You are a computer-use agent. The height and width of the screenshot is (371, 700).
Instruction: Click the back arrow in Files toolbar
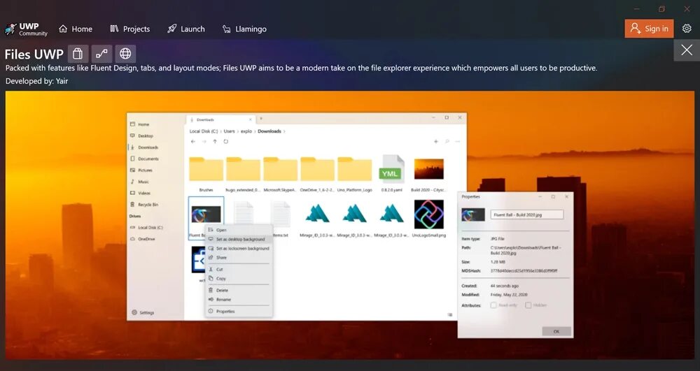click(x=193, y=142)
